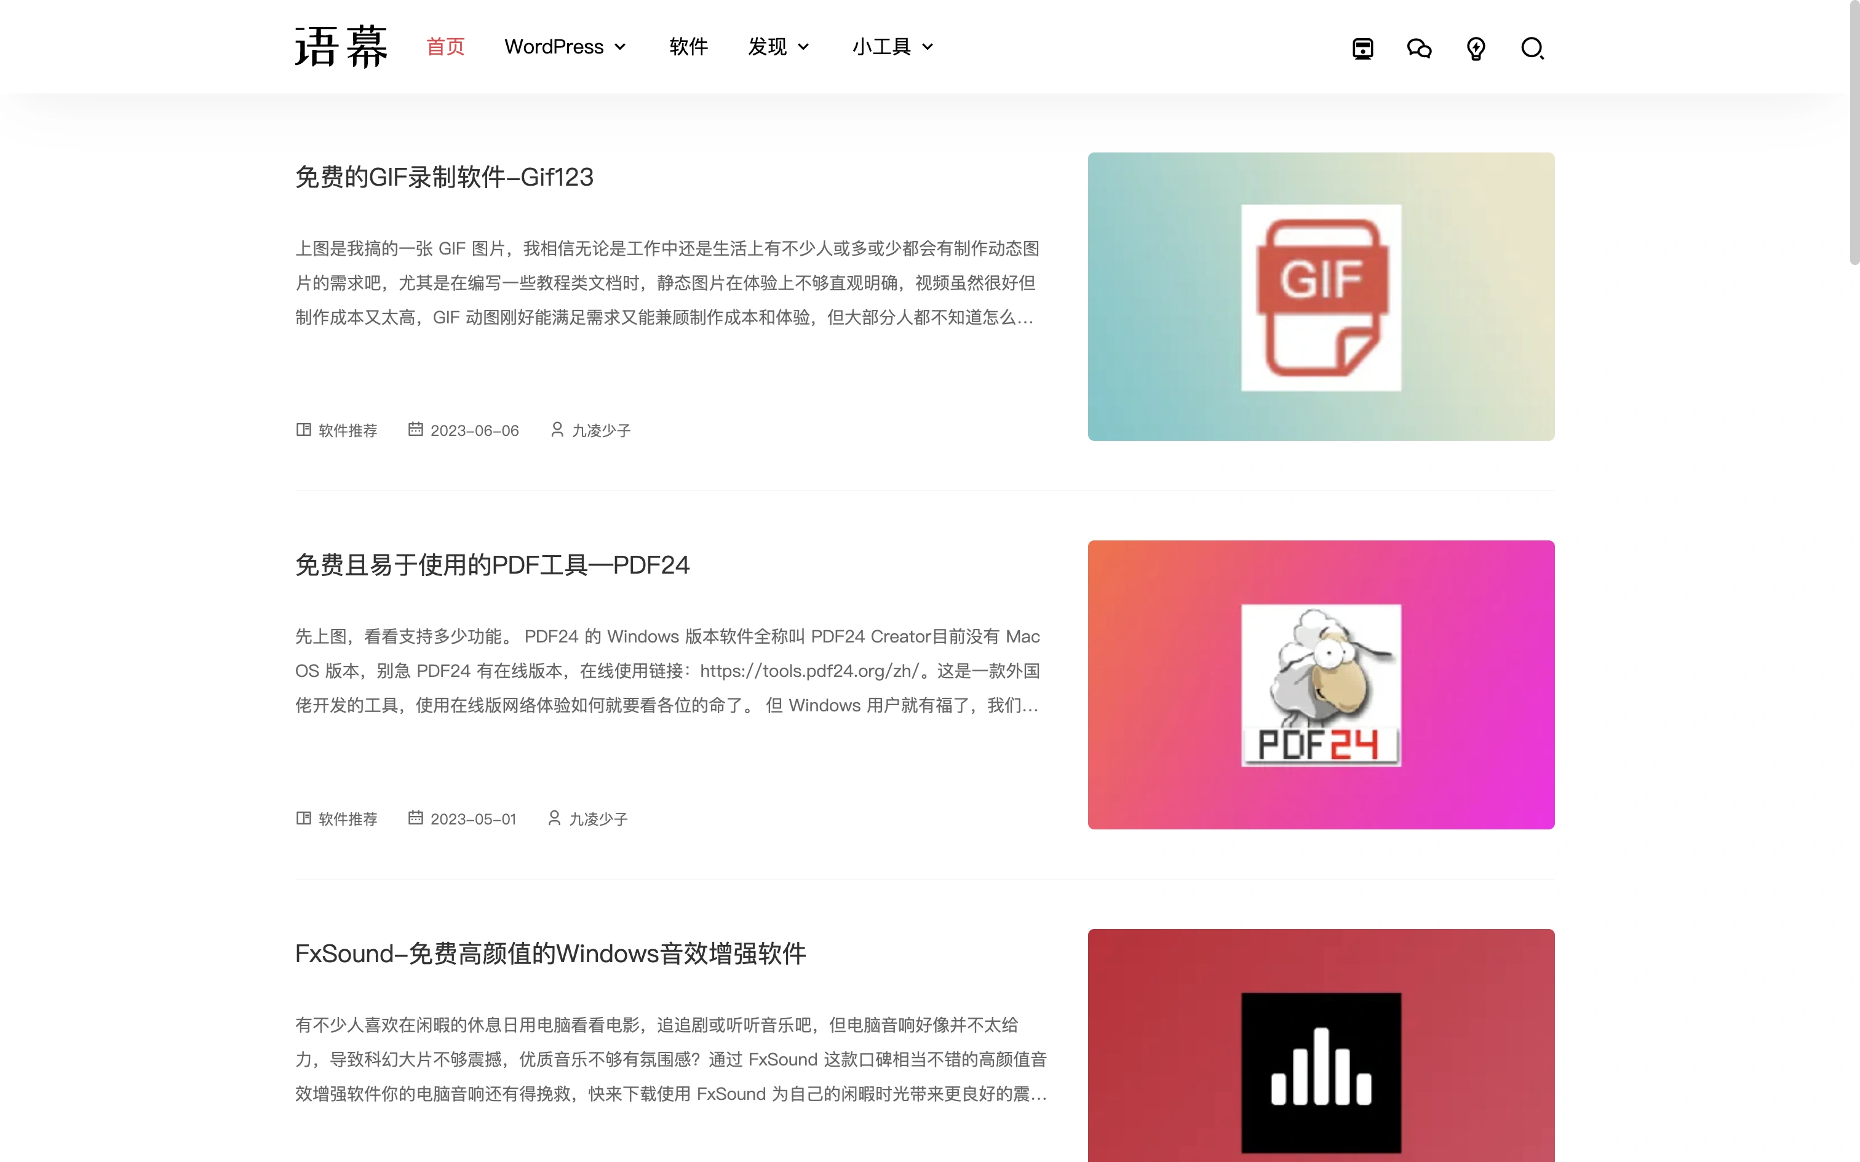
Task: Expand the 小工具 dropdown
Action: (892, 47)
